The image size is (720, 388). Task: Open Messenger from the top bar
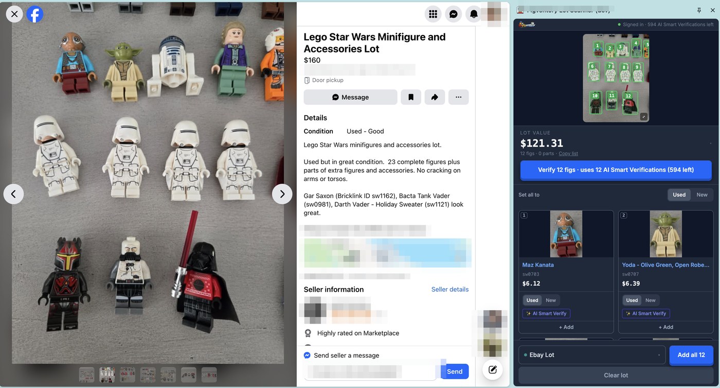(x=454, y=14)
